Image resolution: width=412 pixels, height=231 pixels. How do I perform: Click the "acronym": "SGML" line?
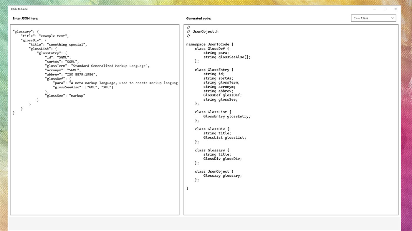(63, 70)
